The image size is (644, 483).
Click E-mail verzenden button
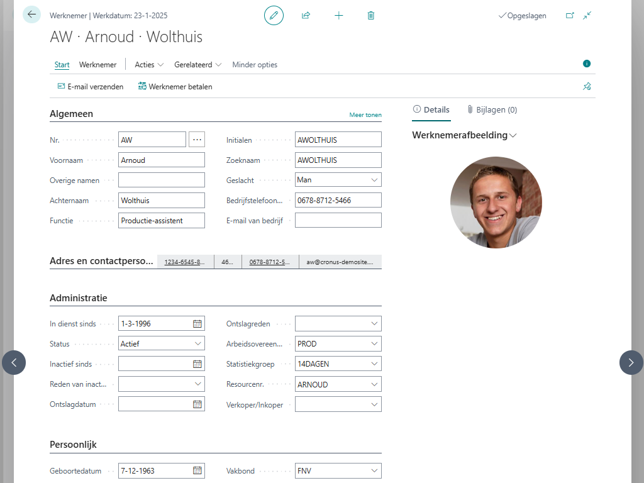click(90, 87)
